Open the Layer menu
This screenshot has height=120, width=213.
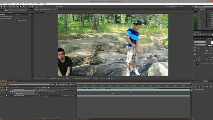(x=16, y=4)
